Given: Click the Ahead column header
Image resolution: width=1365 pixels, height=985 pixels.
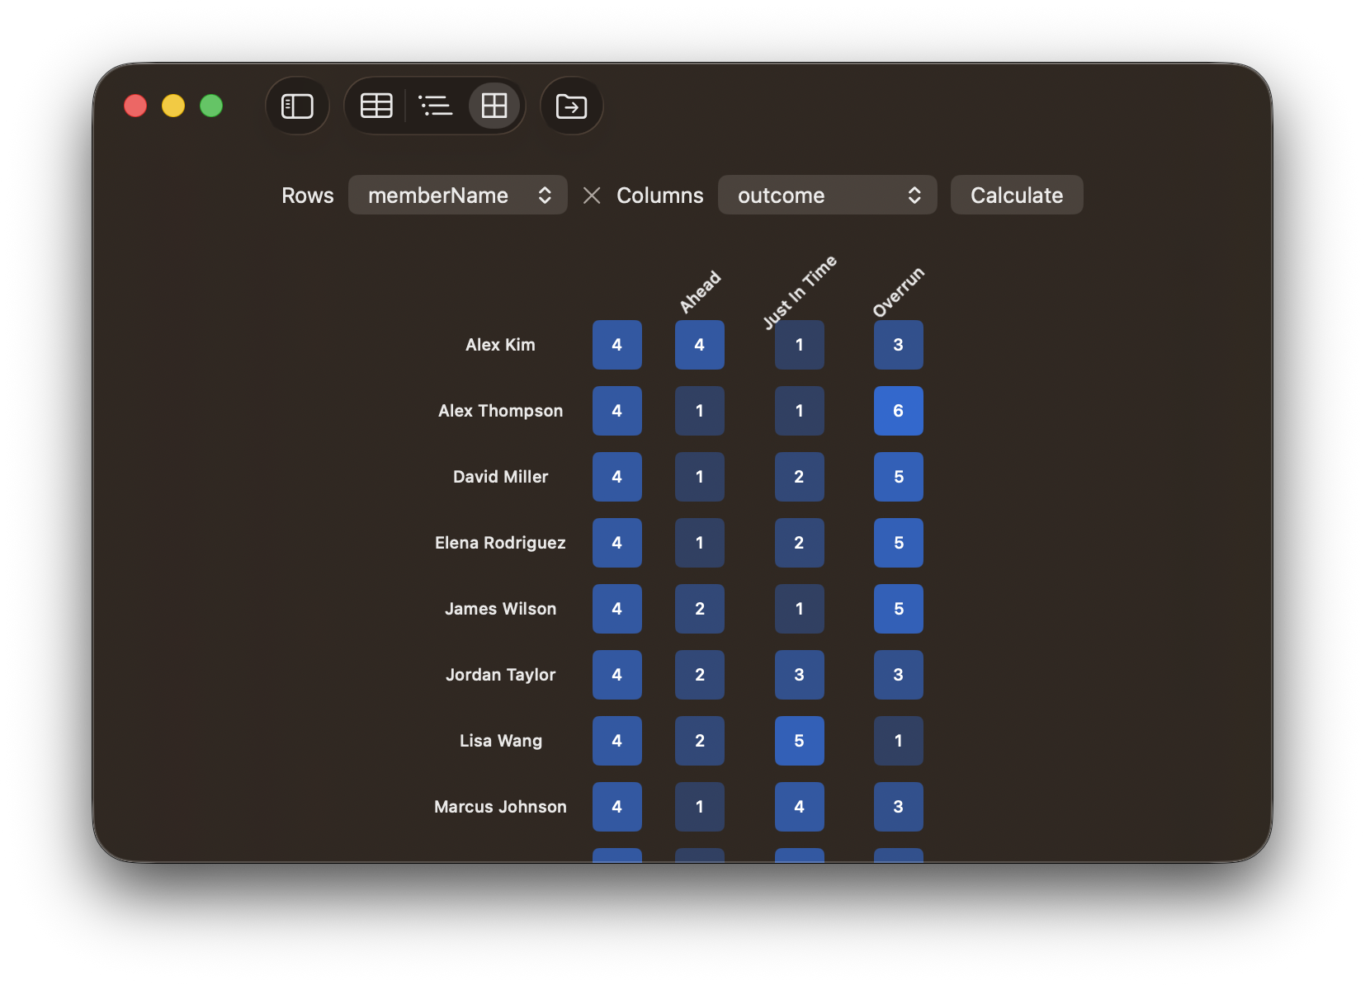Looking at the screenshot, I should [700, 292].
